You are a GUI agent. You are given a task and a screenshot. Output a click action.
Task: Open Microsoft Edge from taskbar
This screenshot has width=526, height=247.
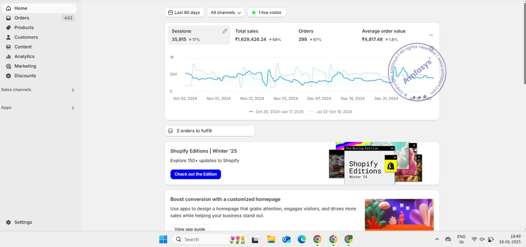pyautogui.click(x=302, y=239)
